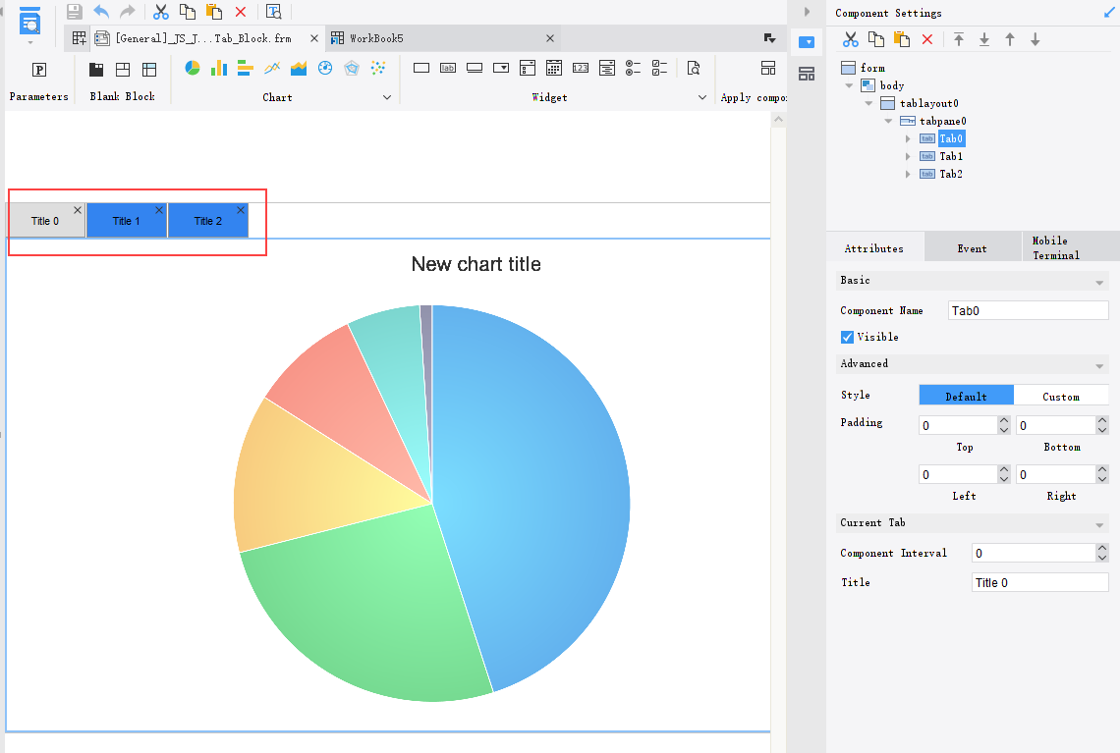This screenshot has height=753, width=1120.
Task: Open the preview icon in top toolbar
Action: click(x=273, y=12)
